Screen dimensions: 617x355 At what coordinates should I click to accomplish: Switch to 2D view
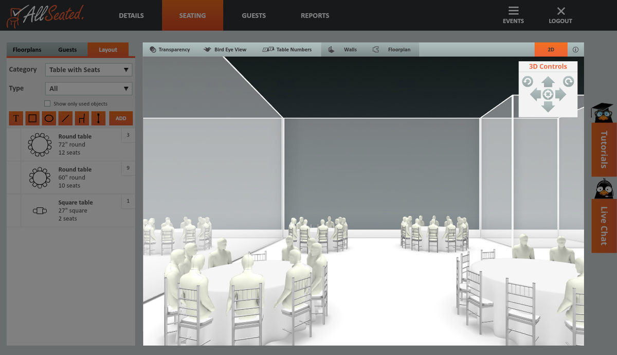coord(551,50)
